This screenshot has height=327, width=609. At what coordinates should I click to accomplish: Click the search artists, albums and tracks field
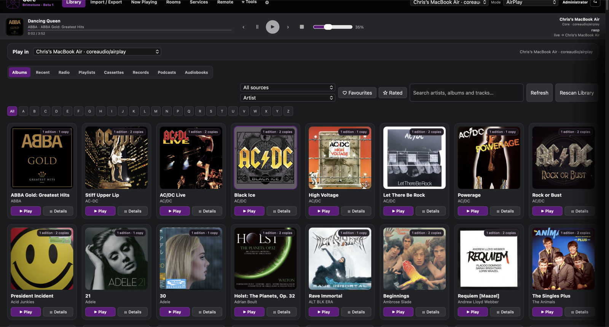click(466, 93)
